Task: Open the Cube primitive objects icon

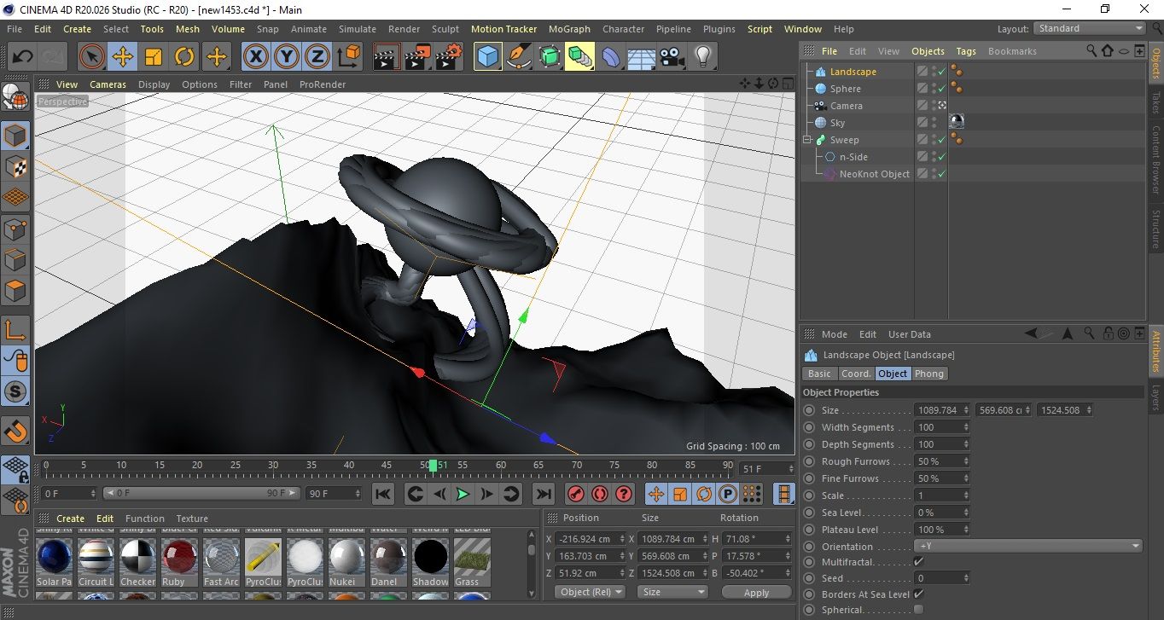Action: coord(487,57)
